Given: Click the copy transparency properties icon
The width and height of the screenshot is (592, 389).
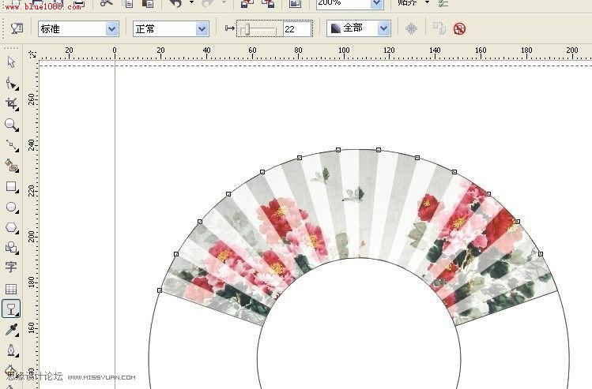Looking at the screenshot, I should pyautogui.click(x=439, y=28).
